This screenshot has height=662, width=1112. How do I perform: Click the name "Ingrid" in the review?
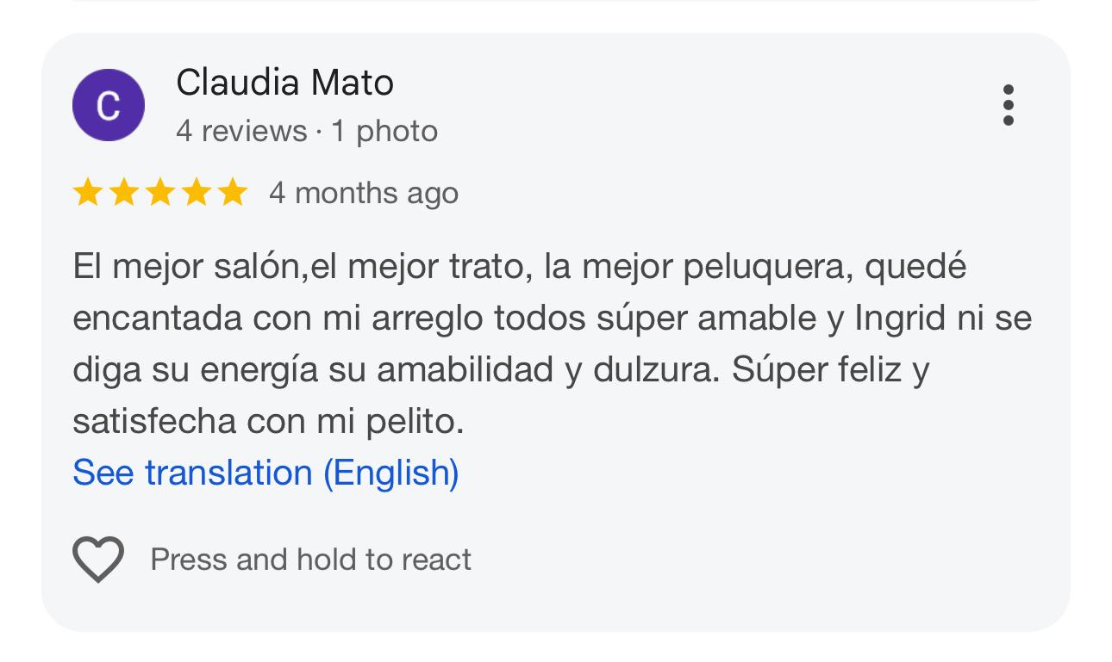(900, 318)
